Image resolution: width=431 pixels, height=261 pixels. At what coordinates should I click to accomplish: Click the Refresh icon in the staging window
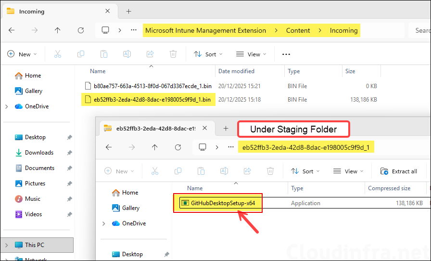(x=178, y=147)
